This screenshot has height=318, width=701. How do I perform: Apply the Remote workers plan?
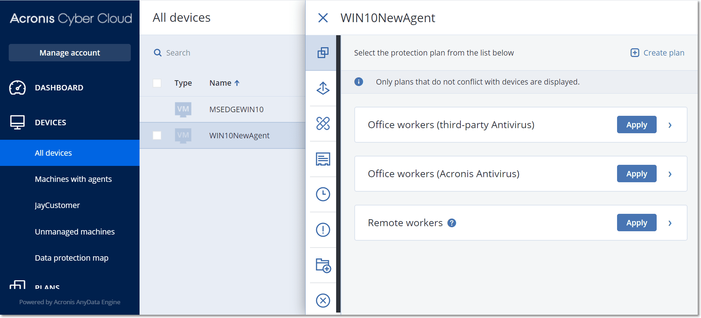636,223
